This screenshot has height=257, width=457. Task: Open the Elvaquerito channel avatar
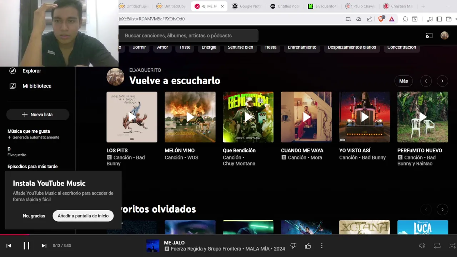click(x=115, y=77)
